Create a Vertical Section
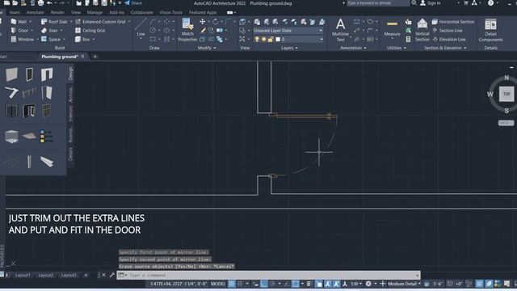This screenshot has height=291, width=517. coord(422,30)
